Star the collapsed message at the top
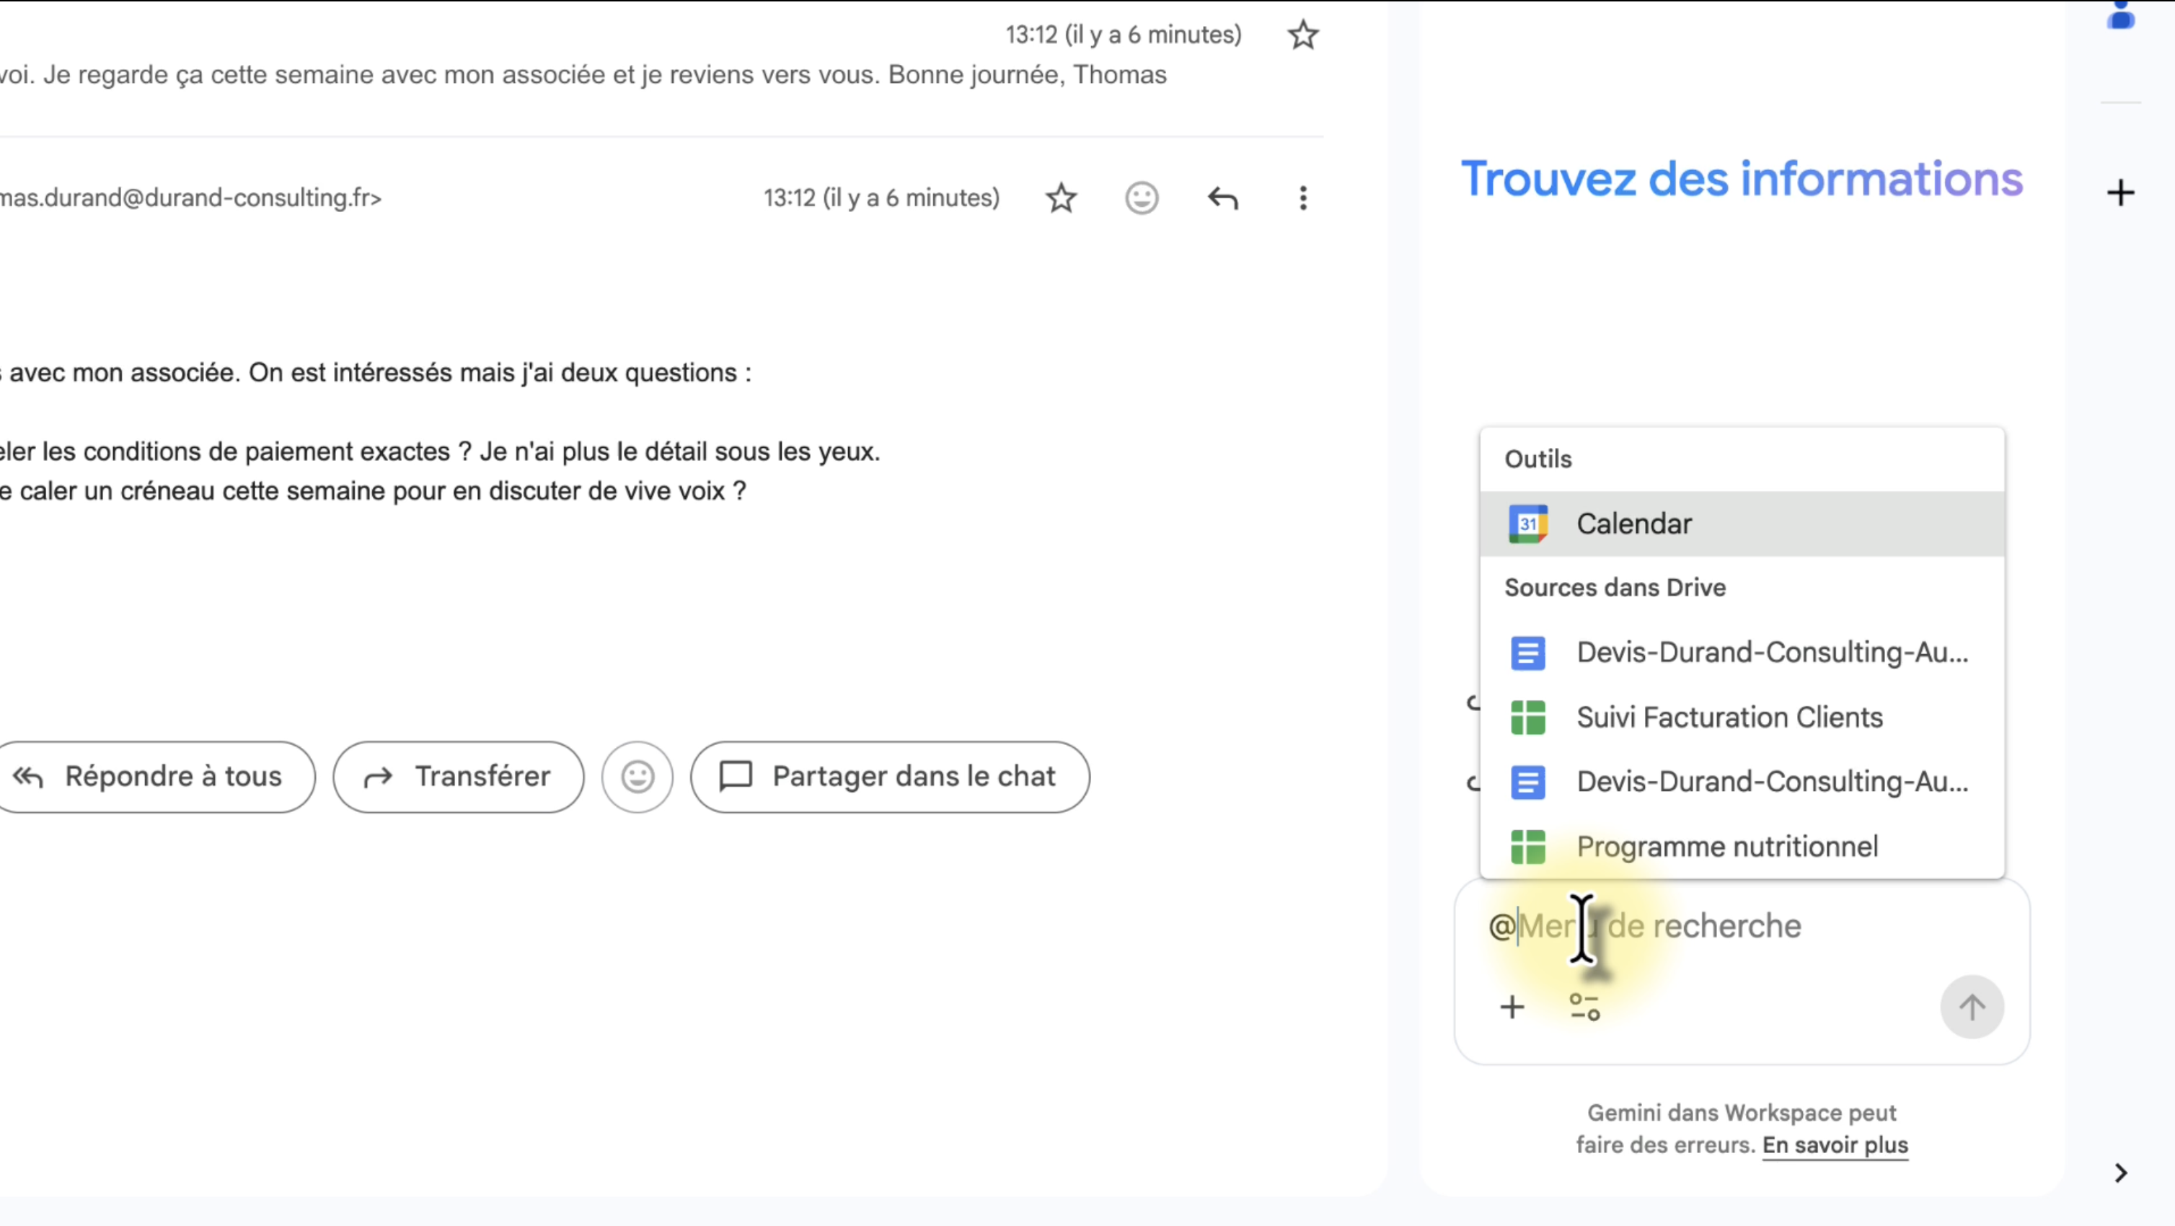The image size is (2175, 1226). coord(1303,35)
